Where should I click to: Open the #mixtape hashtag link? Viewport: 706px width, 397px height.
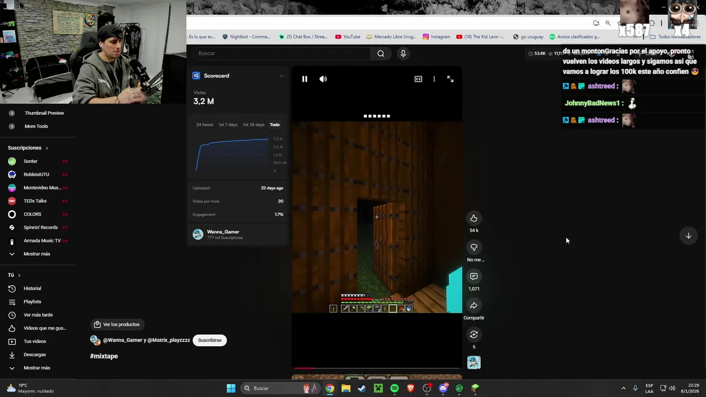point(104,356)
